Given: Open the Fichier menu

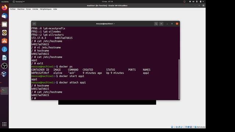Looking at the screenshot, I should [x=13, y=9].
